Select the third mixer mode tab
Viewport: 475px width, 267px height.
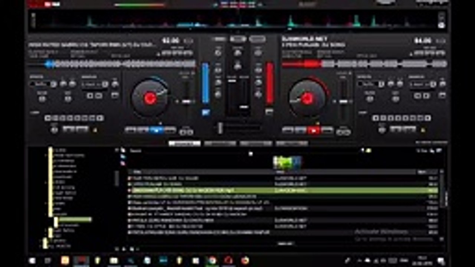(x=257, y=39)
